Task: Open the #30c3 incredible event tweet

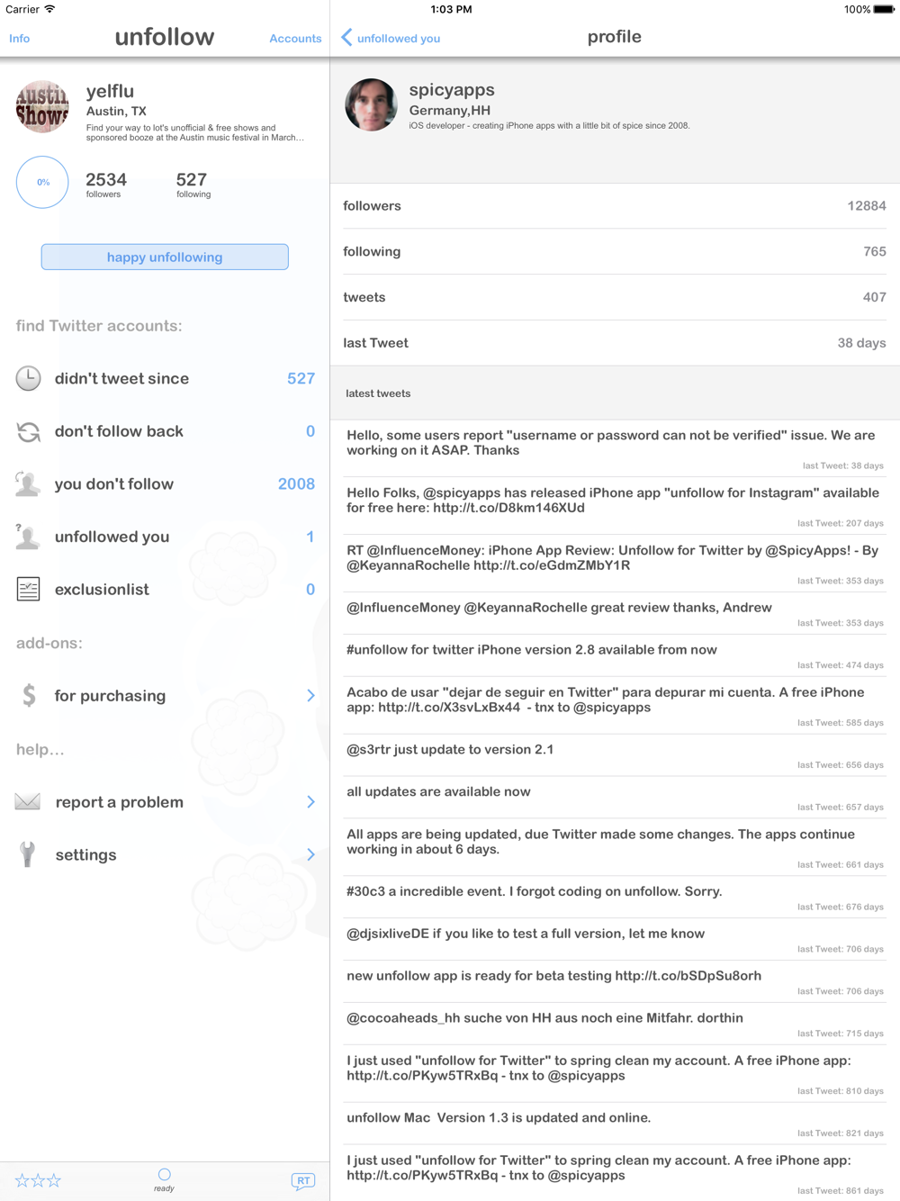Action: point(615,897)
